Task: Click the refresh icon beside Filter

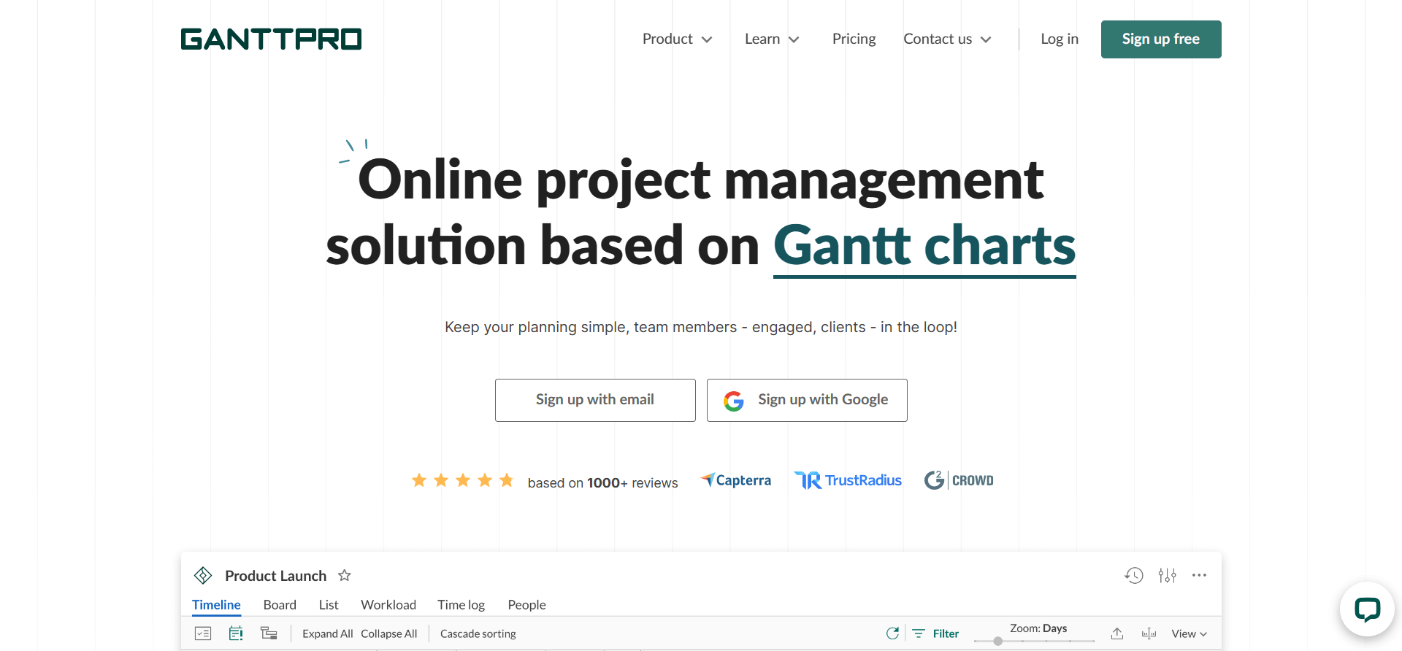Action: 892,633
